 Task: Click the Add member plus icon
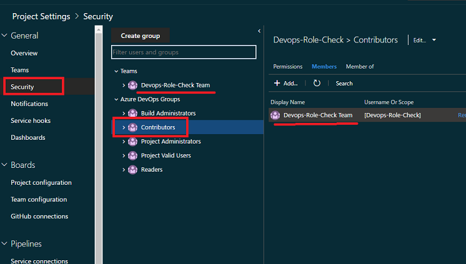click(x=277, y=83)
